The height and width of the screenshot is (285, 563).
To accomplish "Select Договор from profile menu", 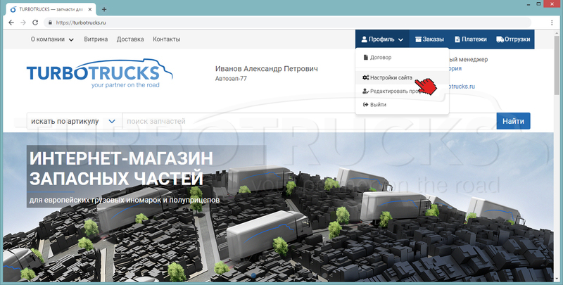I will click(x=402, y=58).
